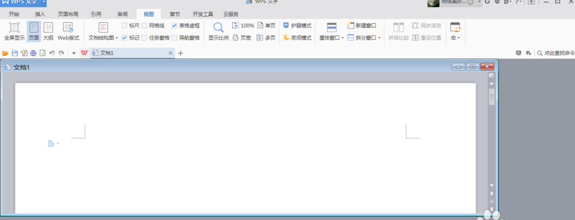575x220 pixels.
Task: Add a new document tab with plus
Action: [180, 53]
